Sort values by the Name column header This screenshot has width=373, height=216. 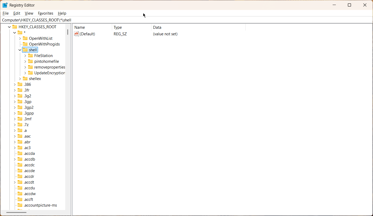click(92, 27)
